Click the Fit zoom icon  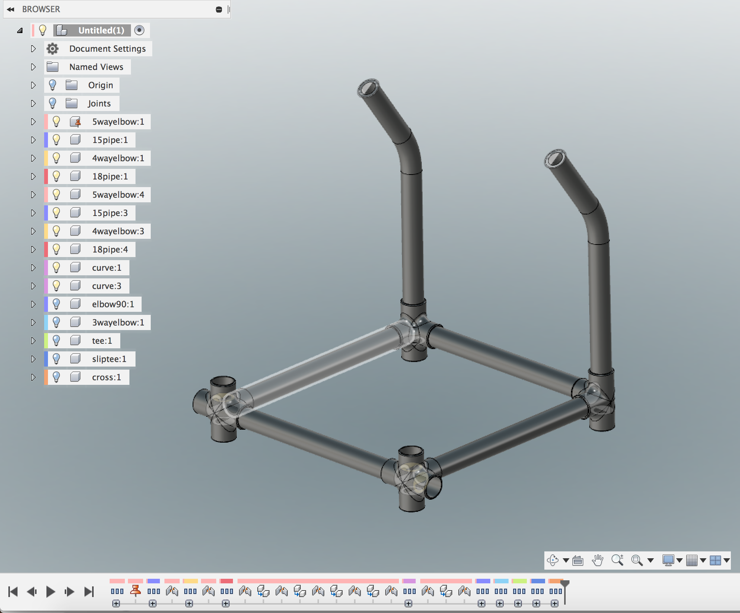638,560
